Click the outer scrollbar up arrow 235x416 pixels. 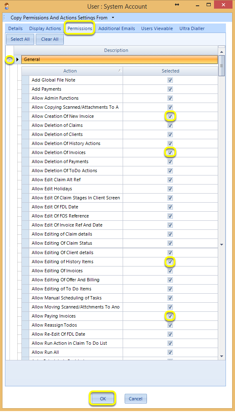click(x=222, y=52)
